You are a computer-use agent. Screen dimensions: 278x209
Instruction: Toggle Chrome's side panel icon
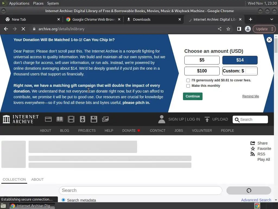pyautogui.click(x=239, y=29)
